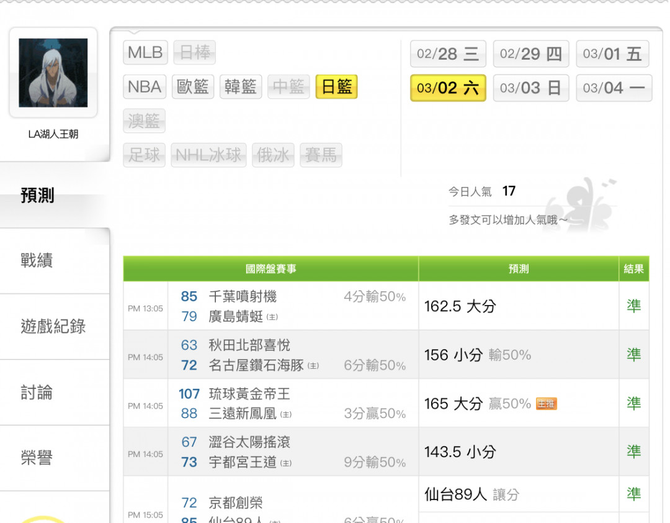Click 準 result for 宇都宮王道 game
This screenshot has height=523, width=670.
[634, 452]
